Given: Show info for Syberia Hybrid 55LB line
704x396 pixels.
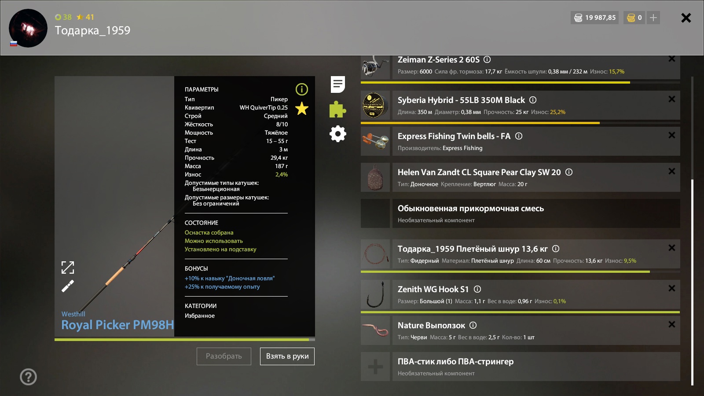Looking at the screenshot, I should [x=533, y=100].
